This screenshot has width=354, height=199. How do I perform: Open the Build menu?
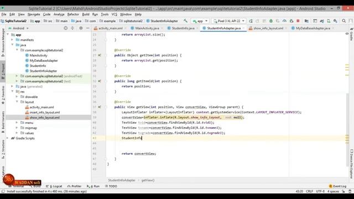86,14
